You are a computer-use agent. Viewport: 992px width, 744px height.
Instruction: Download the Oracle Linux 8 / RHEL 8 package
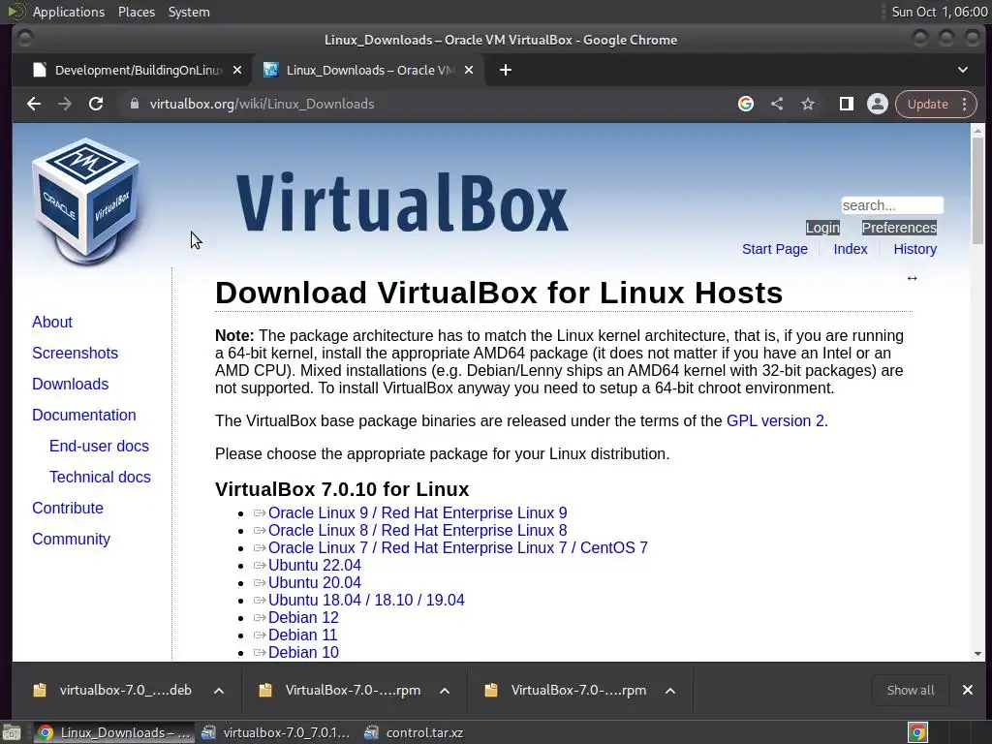[418, 530]
